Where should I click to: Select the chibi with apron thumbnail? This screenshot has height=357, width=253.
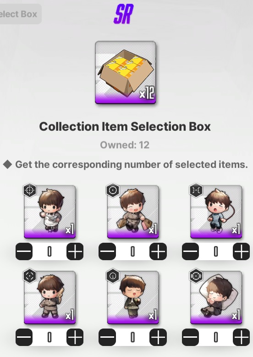pyautogui.click(x=50, y=212)
